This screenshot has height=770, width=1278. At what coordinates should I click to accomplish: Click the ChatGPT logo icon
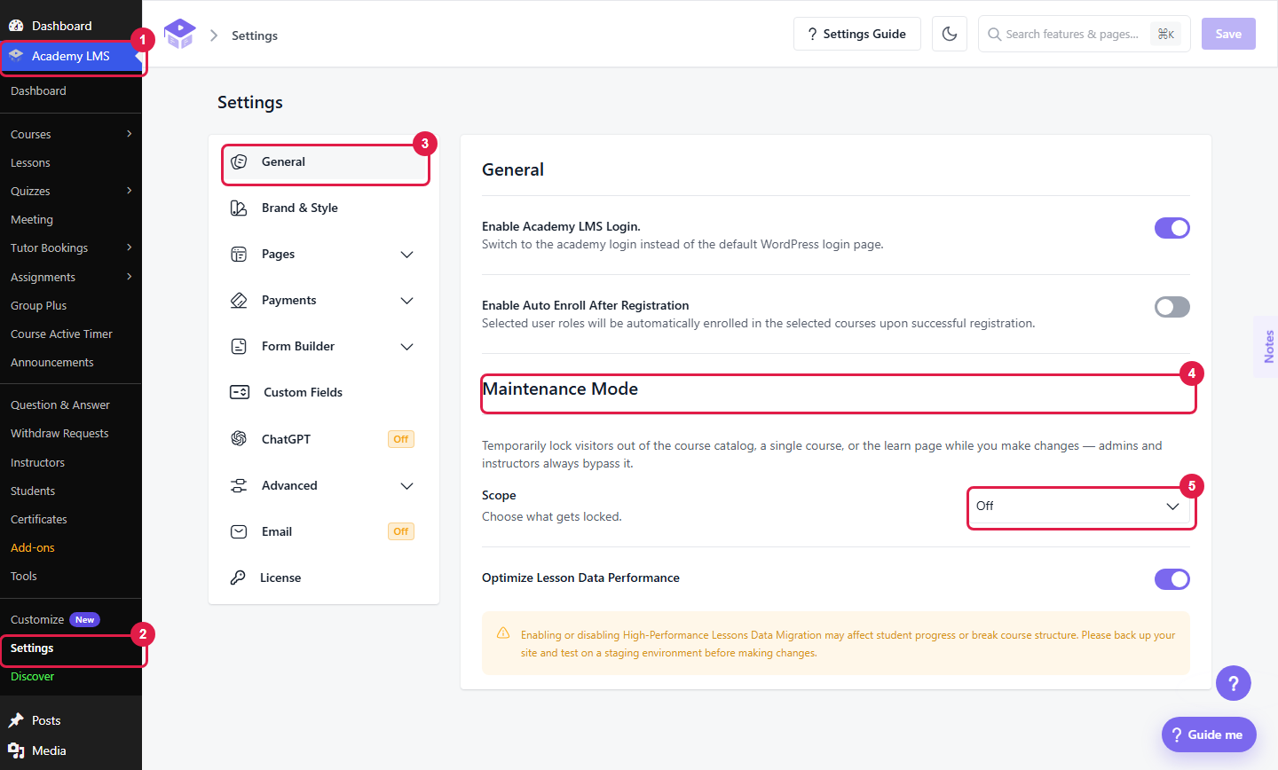pyautogui.click(x=239, y=438)
